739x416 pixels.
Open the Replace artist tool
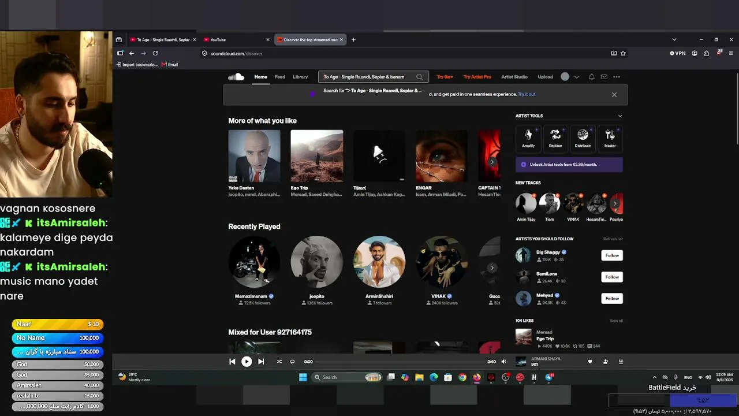(555, 138)
